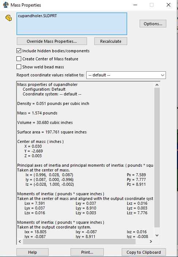Click Override Mass Properties button
The width and height of the screenshot is (178, 257).
tap(52, 41)
